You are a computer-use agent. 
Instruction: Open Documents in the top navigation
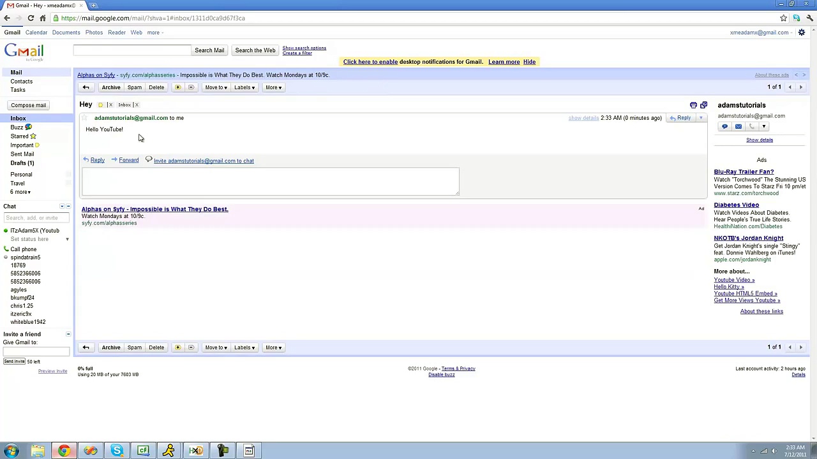coord(66,33)
